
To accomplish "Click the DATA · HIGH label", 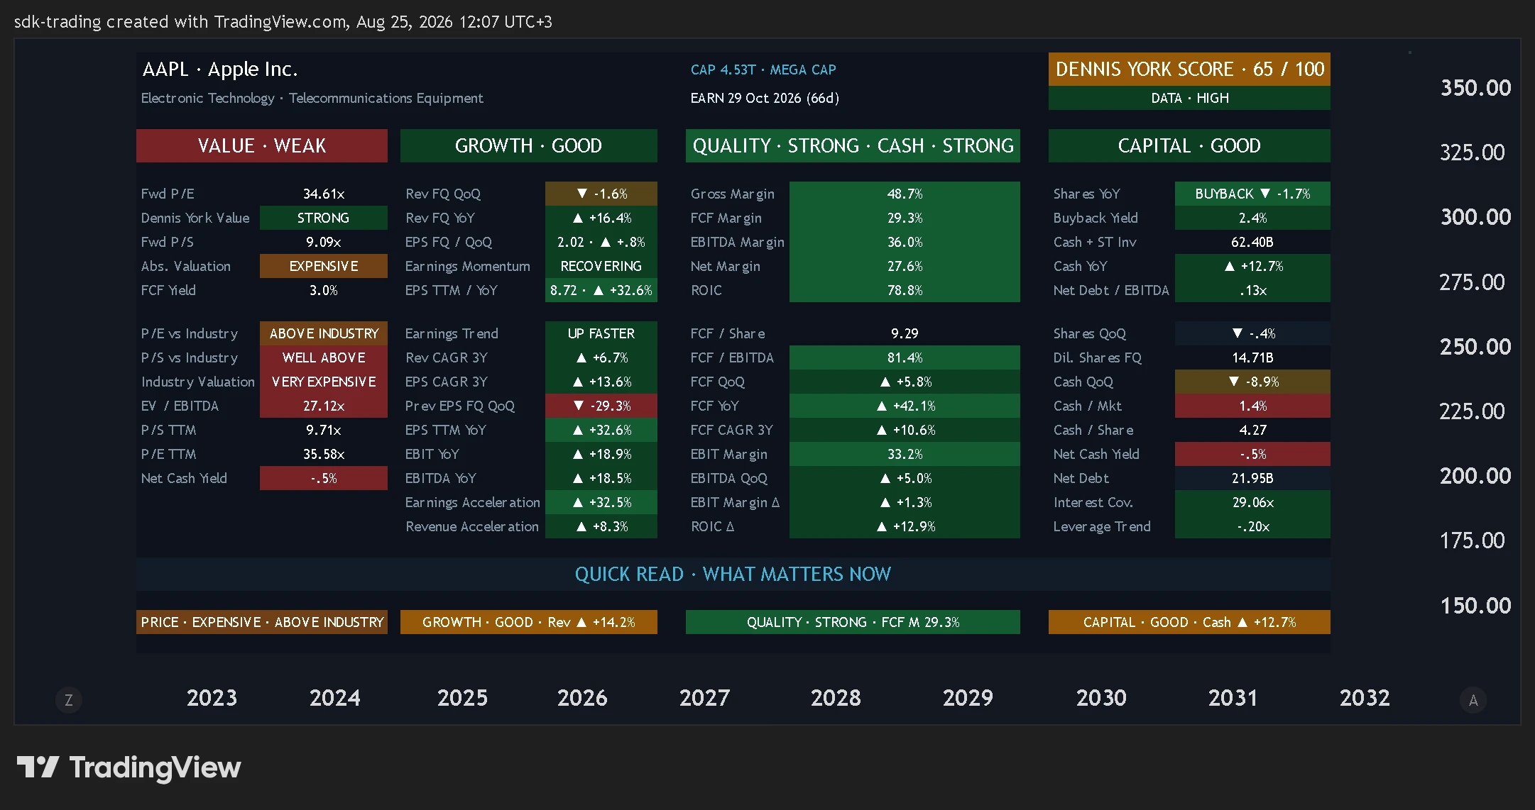I will pyautogui.click(x=1189, y=98).
